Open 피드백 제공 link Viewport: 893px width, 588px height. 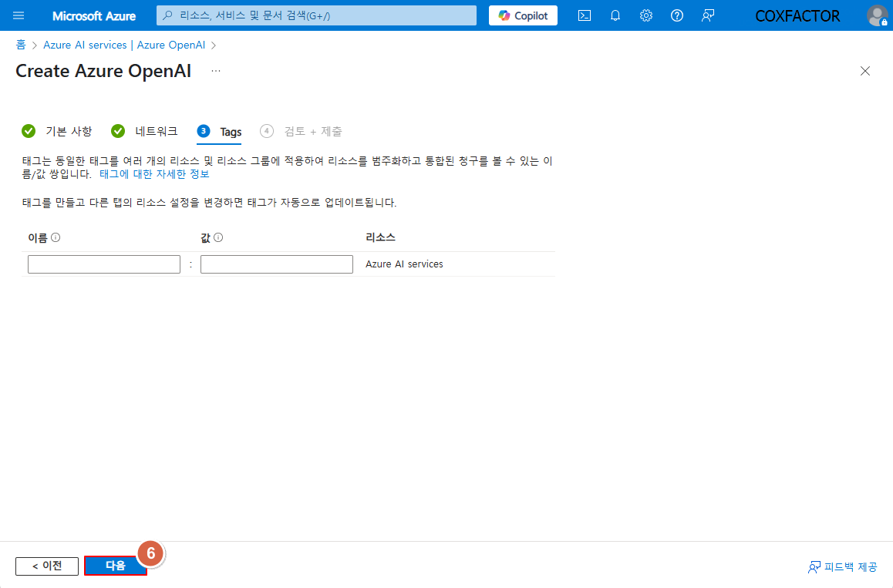click(843, 567)
